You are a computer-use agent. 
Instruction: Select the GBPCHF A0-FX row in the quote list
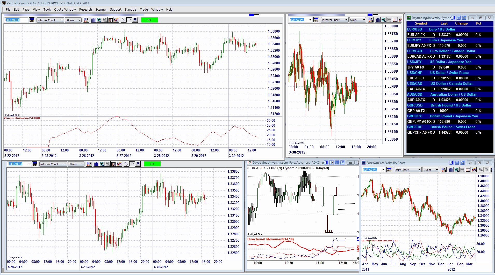pyautogui.click(x=450, y=132)
